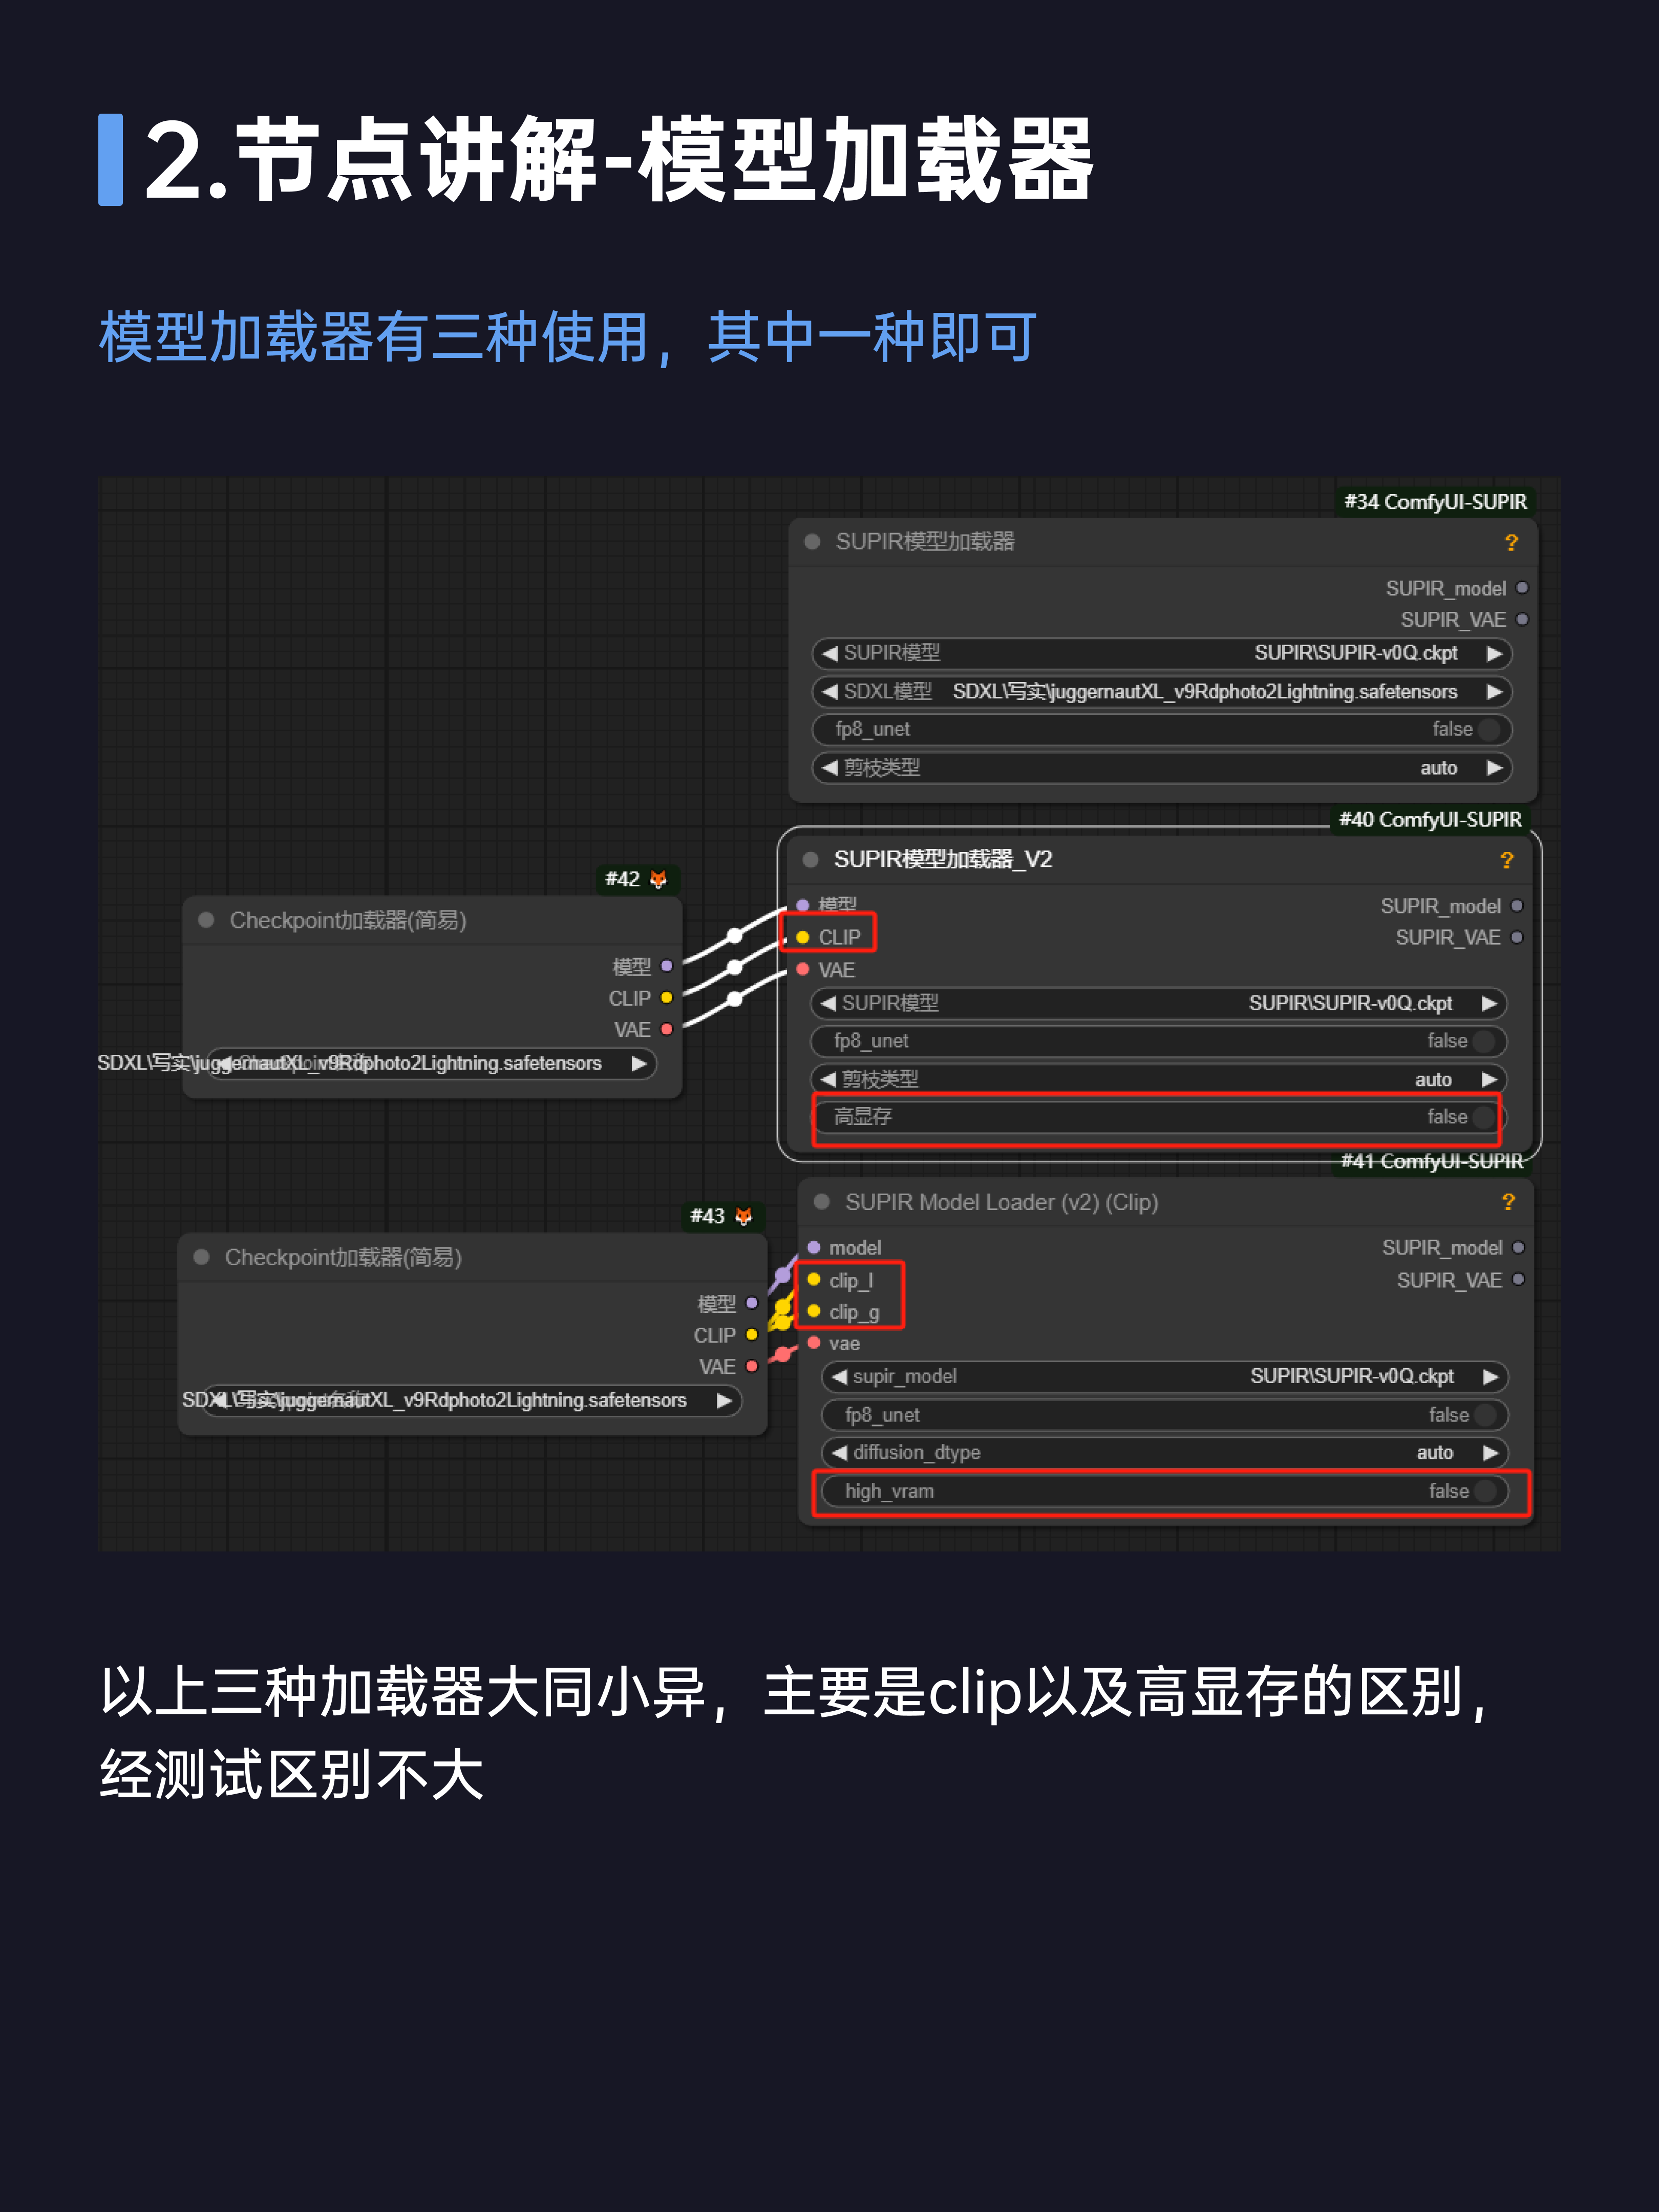The height and width of the screenshot is (2212, 1659).
Task: Click SUPIR_model output port on node #34
Action: (1522, 588)
